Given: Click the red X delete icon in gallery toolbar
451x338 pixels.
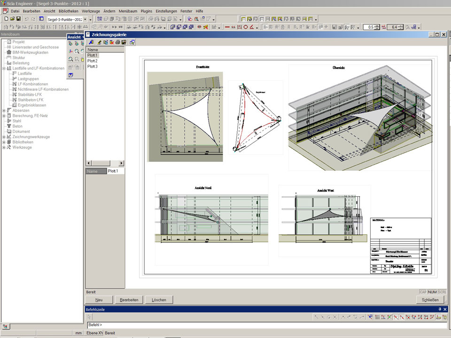Looking at the screenshot, I should click(x=111, y=42).
